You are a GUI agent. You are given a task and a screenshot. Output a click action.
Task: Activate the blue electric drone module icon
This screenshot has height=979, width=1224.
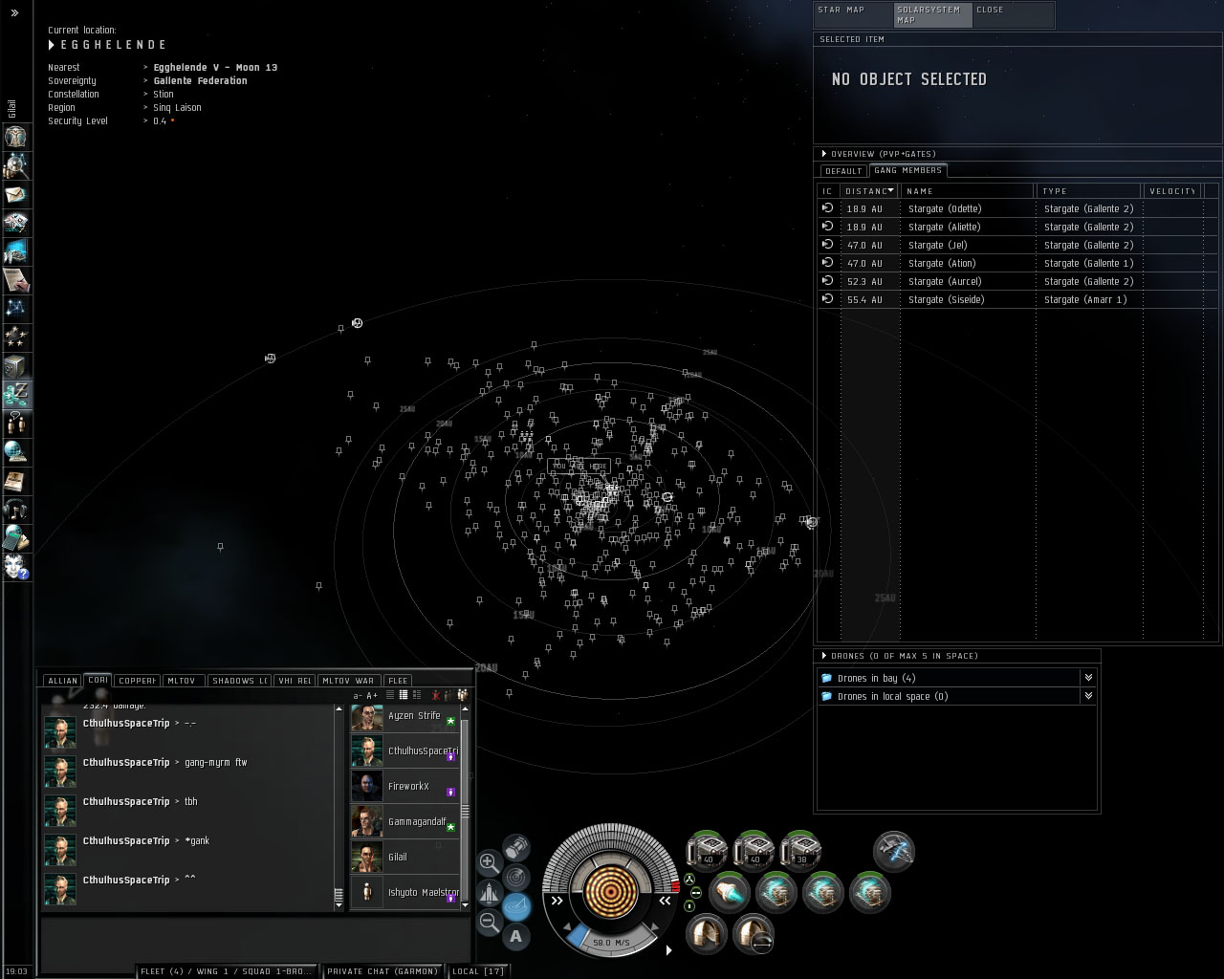pos(893,850)
